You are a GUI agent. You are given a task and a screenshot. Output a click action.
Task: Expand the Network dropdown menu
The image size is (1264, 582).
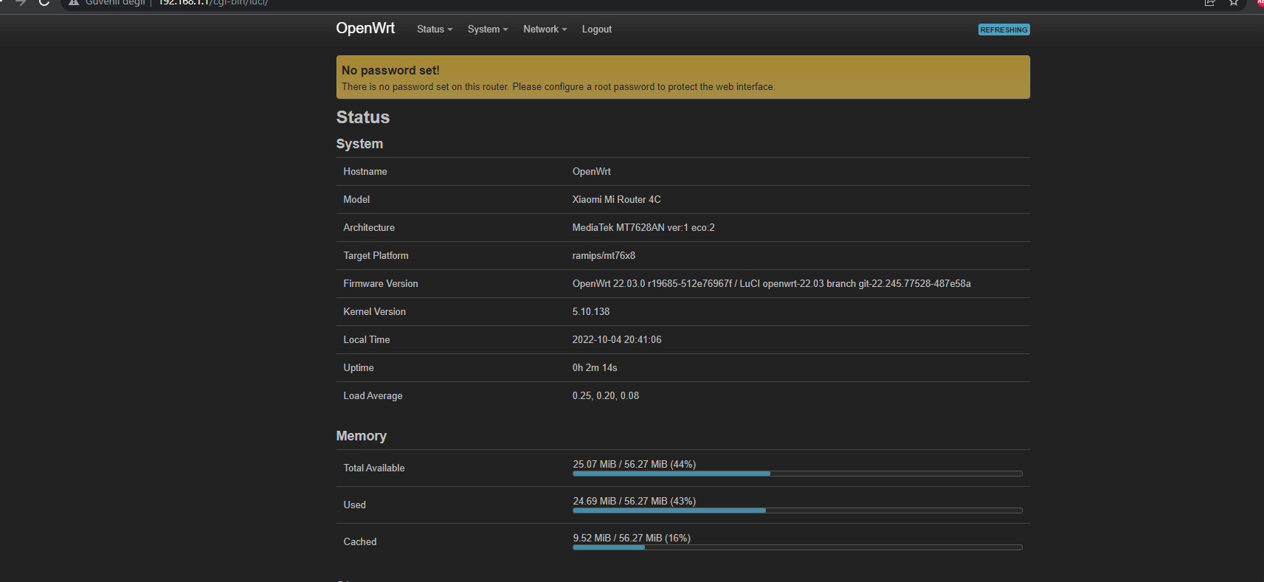tap(545, 30)
